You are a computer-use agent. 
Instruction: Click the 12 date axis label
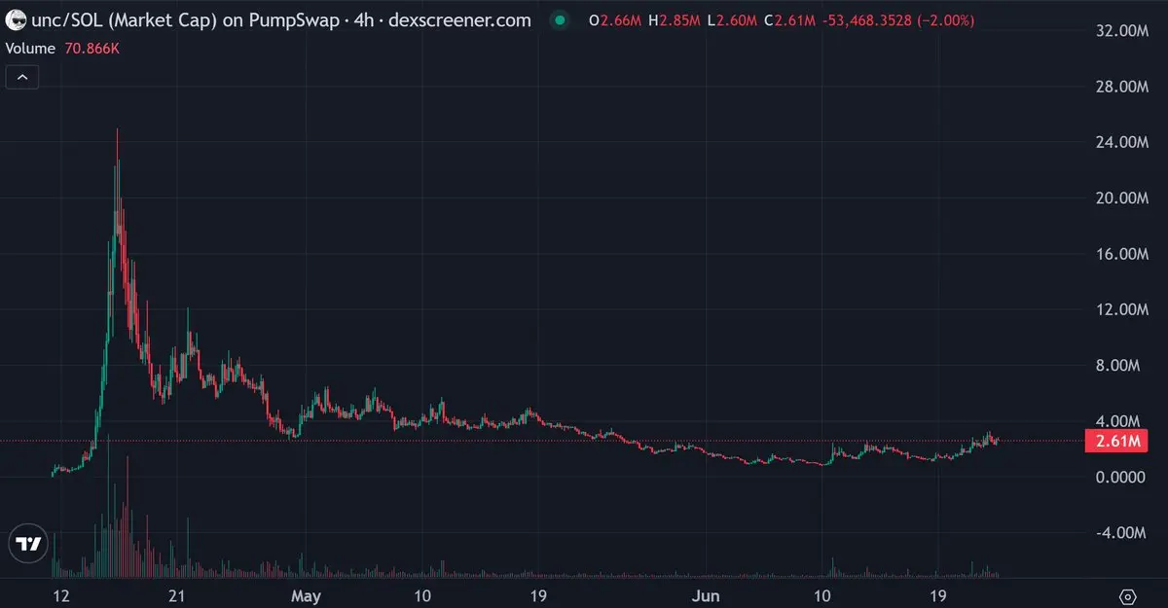60,595
